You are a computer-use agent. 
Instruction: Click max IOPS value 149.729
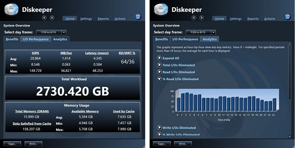35,71
